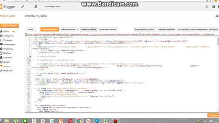Viewport: 219px width, 123px height.
Task: Click the ENG language indicator in tray
Action: (211, 121)
